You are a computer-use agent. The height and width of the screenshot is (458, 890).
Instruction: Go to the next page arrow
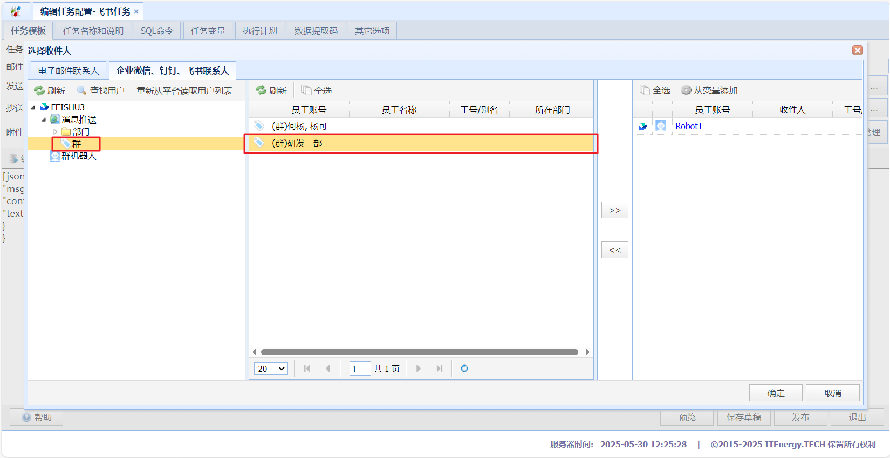coord(419,369)
